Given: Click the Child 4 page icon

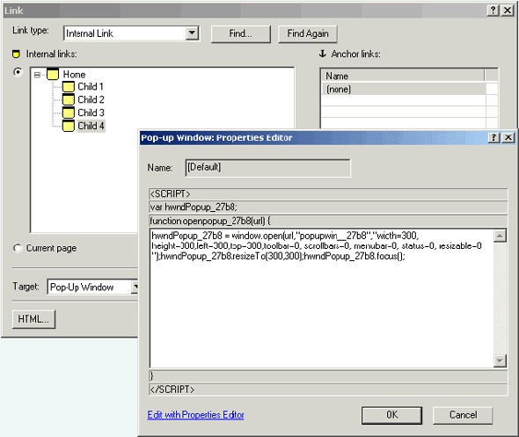Looking at the screenshot, I should tap(69, 126).
